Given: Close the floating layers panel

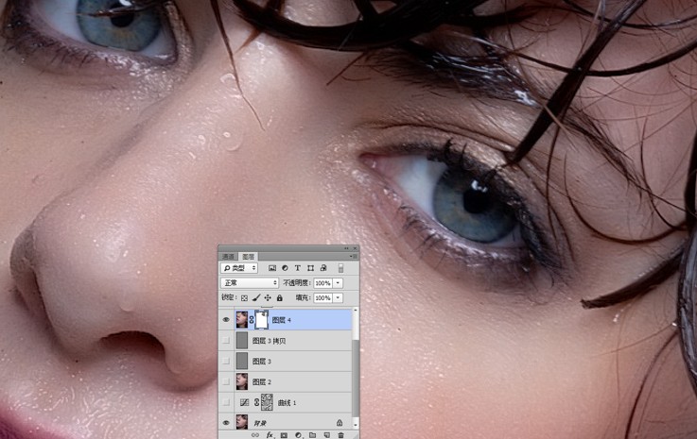Looking at the screenshot, I should coord(355,248).
